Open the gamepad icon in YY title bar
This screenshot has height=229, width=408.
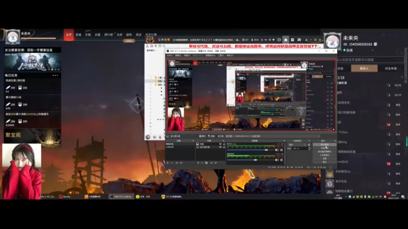(x=299, y=40)
